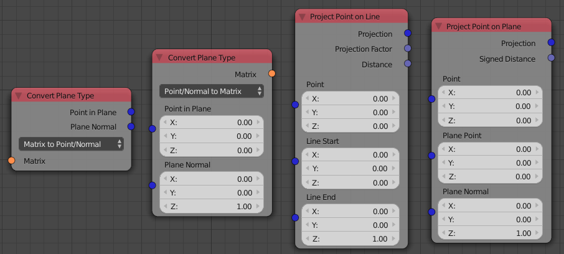Screen dimensions: 564x254
Task: Click the Distance output socket
Action: [x=408, y=63]
